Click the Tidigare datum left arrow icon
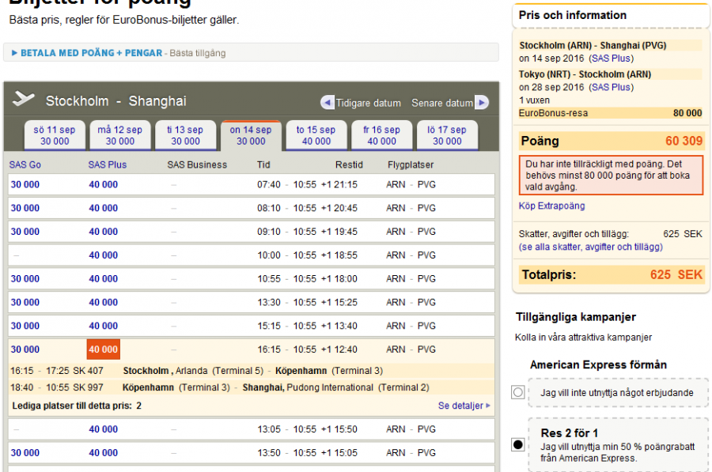Viewport: 712px width, 472px height. (x=328, y=103)
